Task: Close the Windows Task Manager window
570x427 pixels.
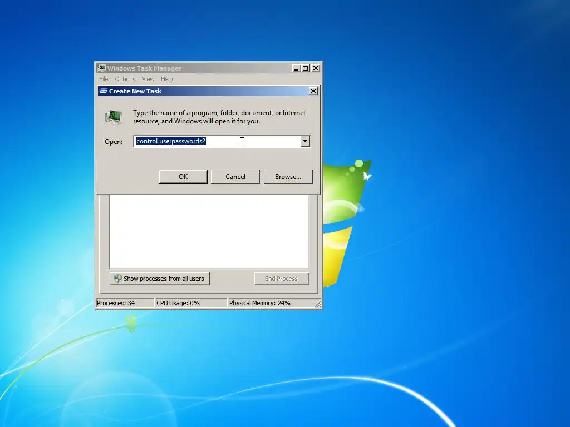Action: [316, 68]
